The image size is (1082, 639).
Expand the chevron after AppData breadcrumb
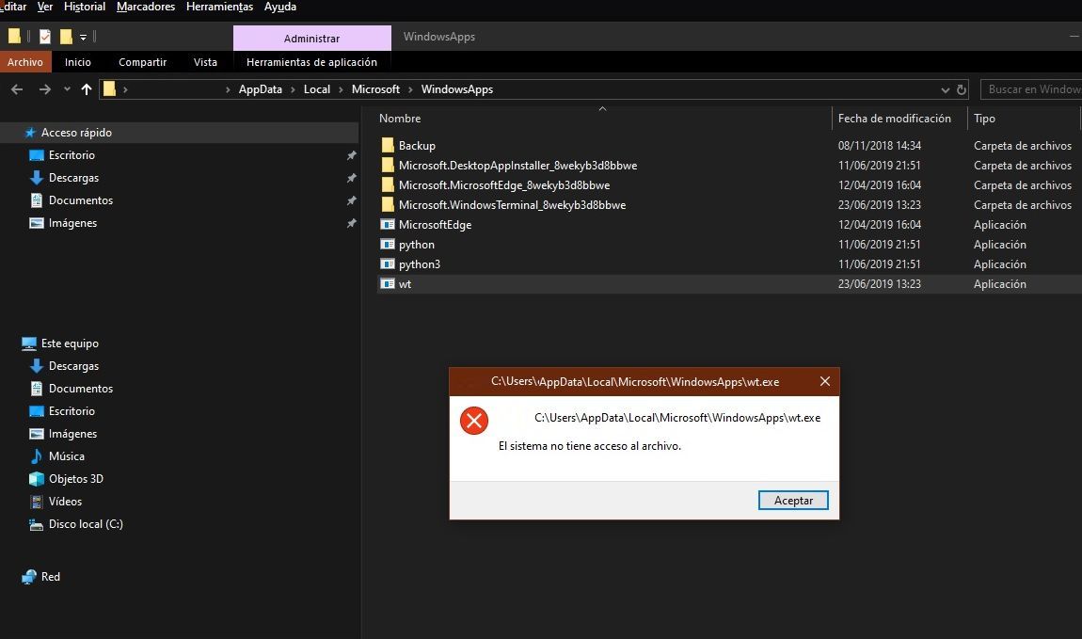point(293,89)
